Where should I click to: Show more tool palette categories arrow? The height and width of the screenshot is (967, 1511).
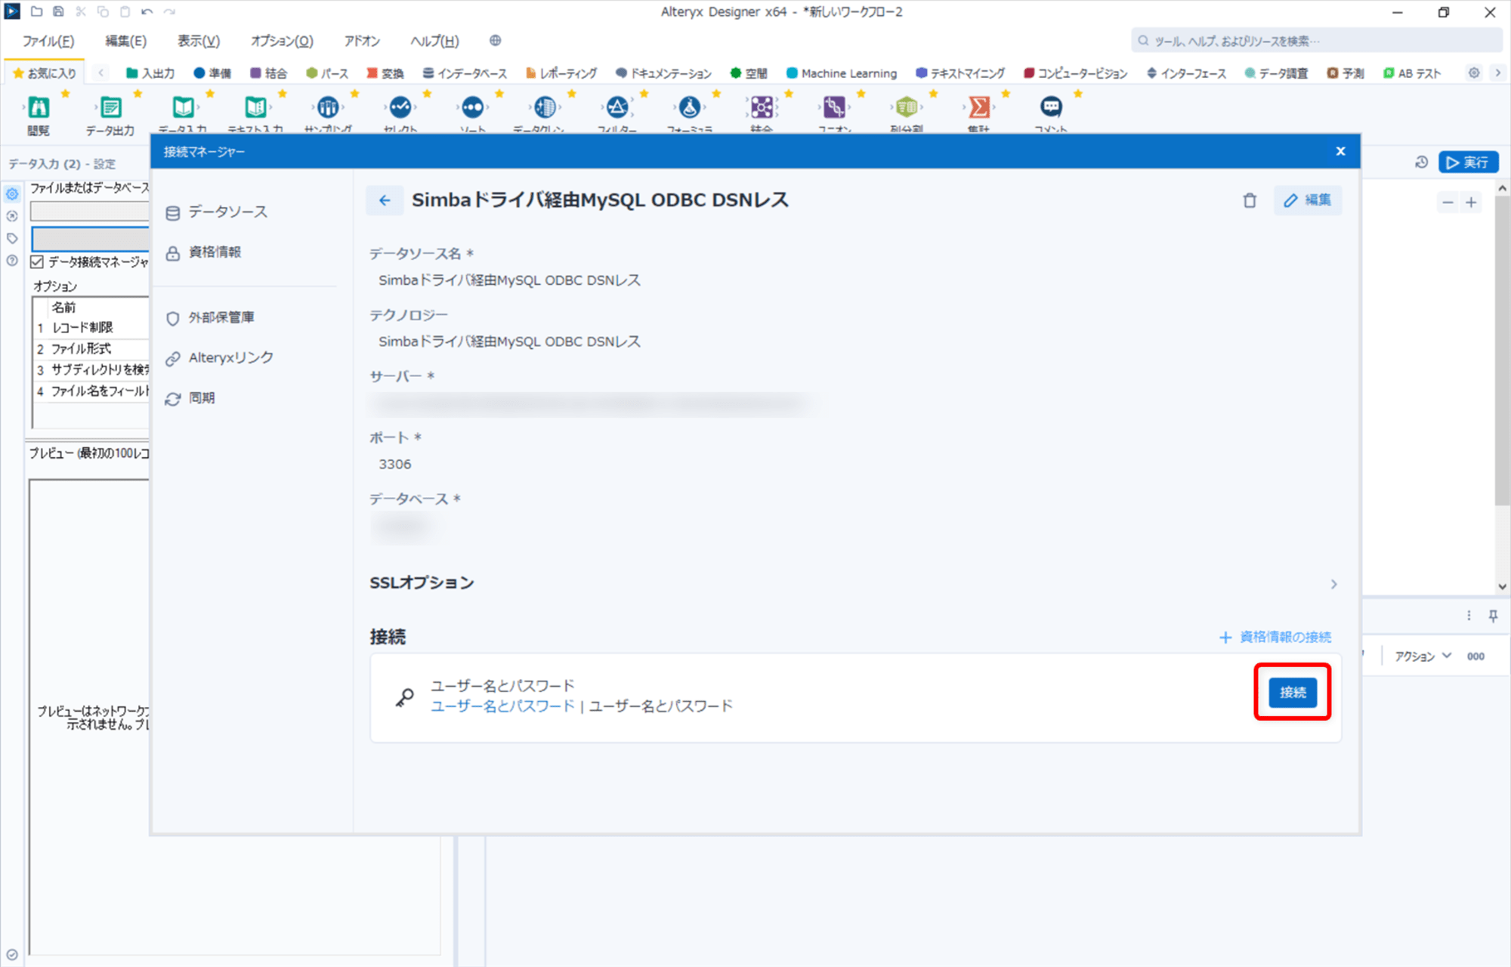[1497, 73]
